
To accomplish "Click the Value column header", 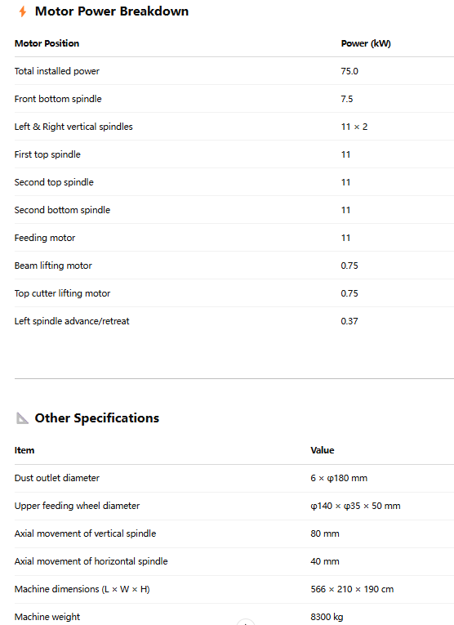I will coord(323,450).
